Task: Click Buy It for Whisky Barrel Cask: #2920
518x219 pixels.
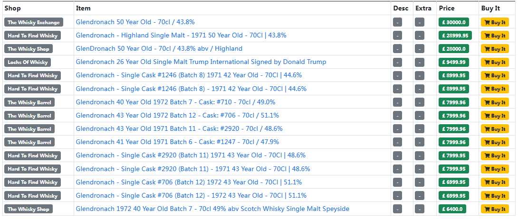Action: click(x=495, y=129)
